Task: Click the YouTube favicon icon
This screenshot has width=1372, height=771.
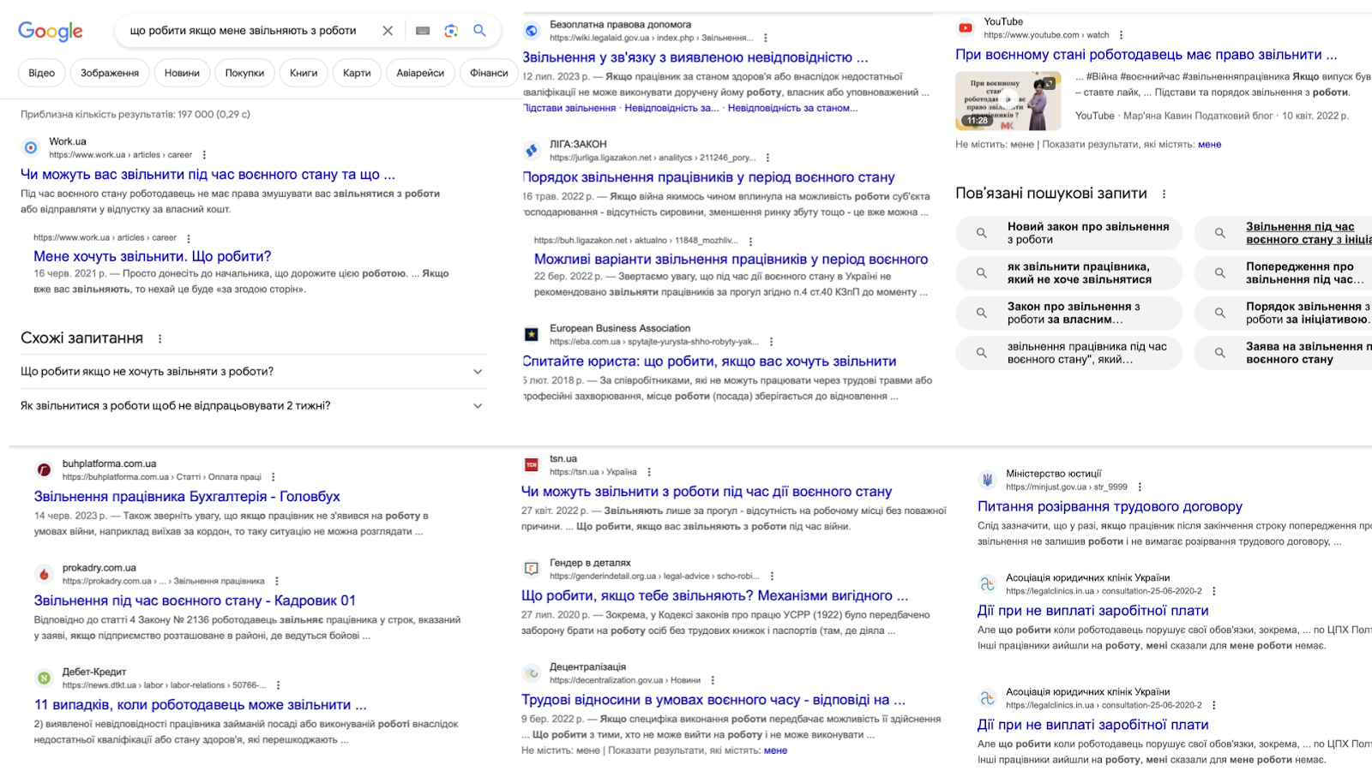Action: tap(966, 27)
